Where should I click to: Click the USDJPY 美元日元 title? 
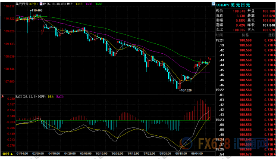233,5
